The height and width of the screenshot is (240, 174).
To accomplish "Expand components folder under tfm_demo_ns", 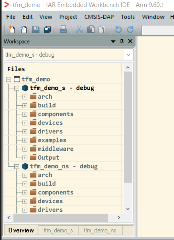I will coord(25,192).
